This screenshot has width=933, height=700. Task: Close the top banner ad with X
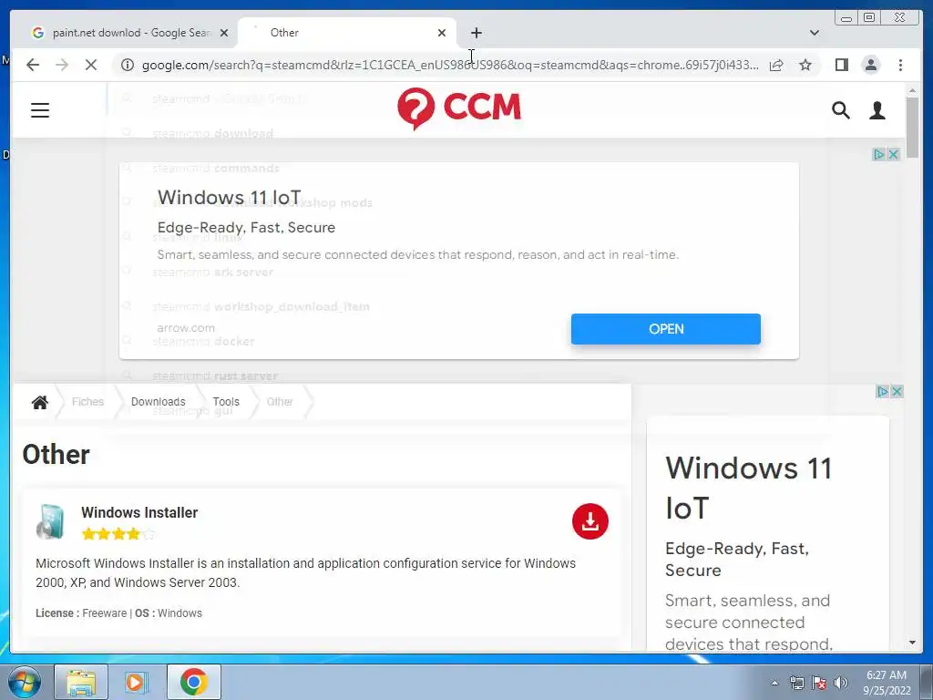pos(893,154)
